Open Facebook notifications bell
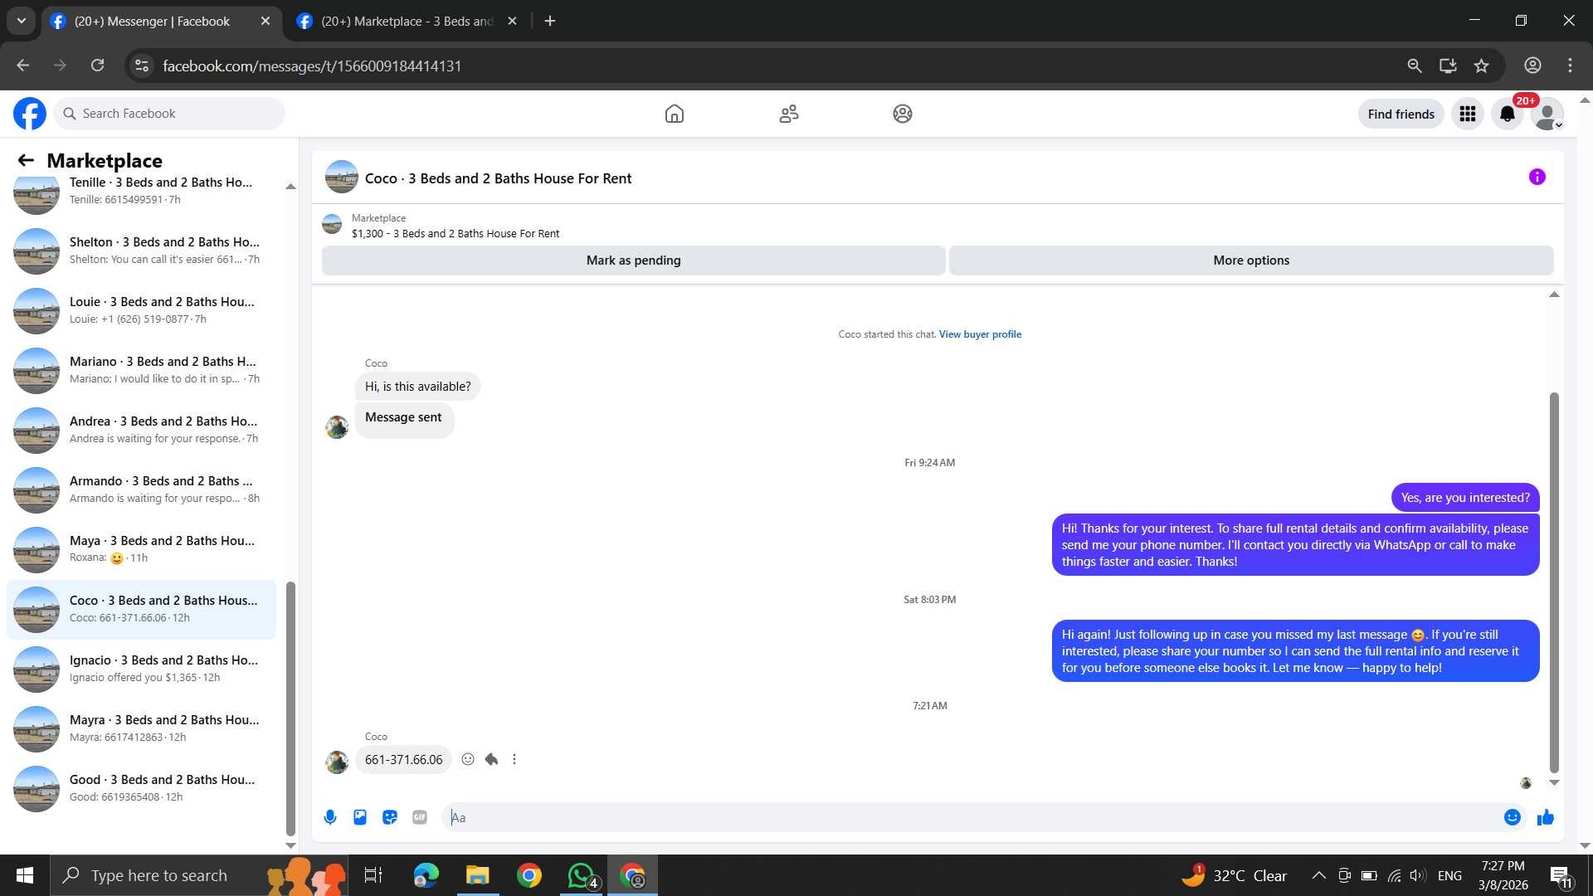 pos(1507,114)
